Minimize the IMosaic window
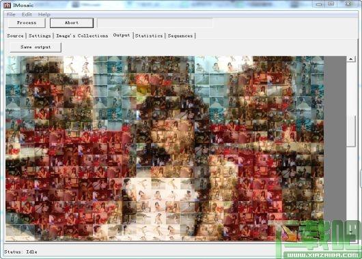Screen dimensions: 362x259 319,3
